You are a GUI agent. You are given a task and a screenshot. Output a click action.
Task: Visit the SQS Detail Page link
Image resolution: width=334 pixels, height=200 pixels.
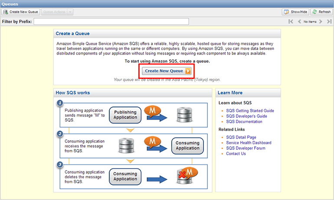(241, 137)
